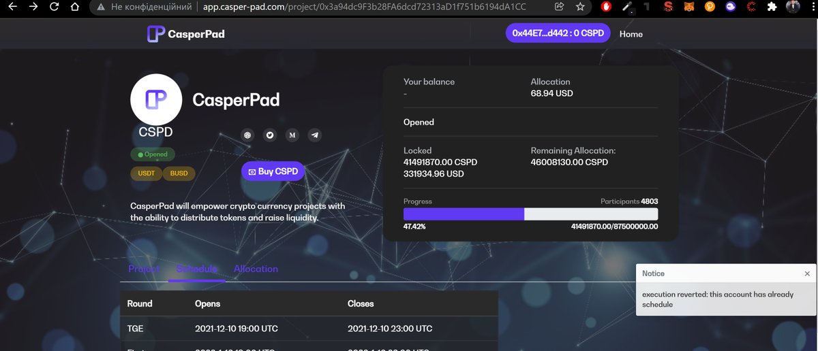Click the CasperPad project title heading
The height and width of the screenshot is (351, 818).
pos(236,100)
